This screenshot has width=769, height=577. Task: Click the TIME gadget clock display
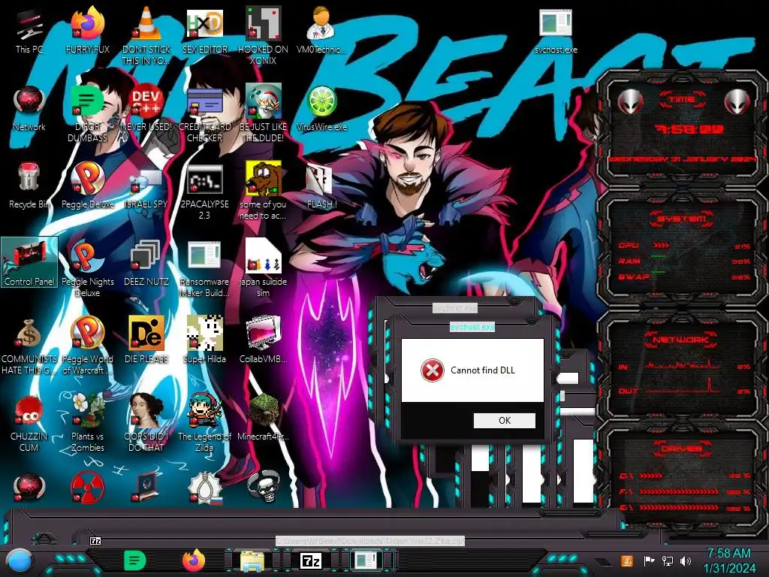tap(689, 129)
